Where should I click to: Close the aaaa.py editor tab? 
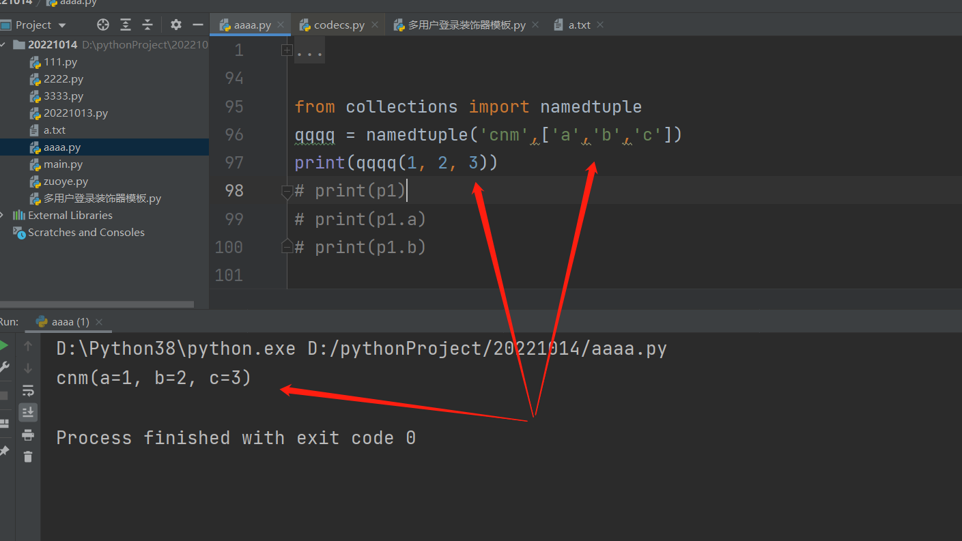click(x=281, y=25)
